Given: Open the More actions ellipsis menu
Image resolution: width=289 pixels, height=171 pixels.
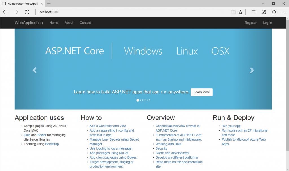Looking at the screenshot, I should click(284, 12).
